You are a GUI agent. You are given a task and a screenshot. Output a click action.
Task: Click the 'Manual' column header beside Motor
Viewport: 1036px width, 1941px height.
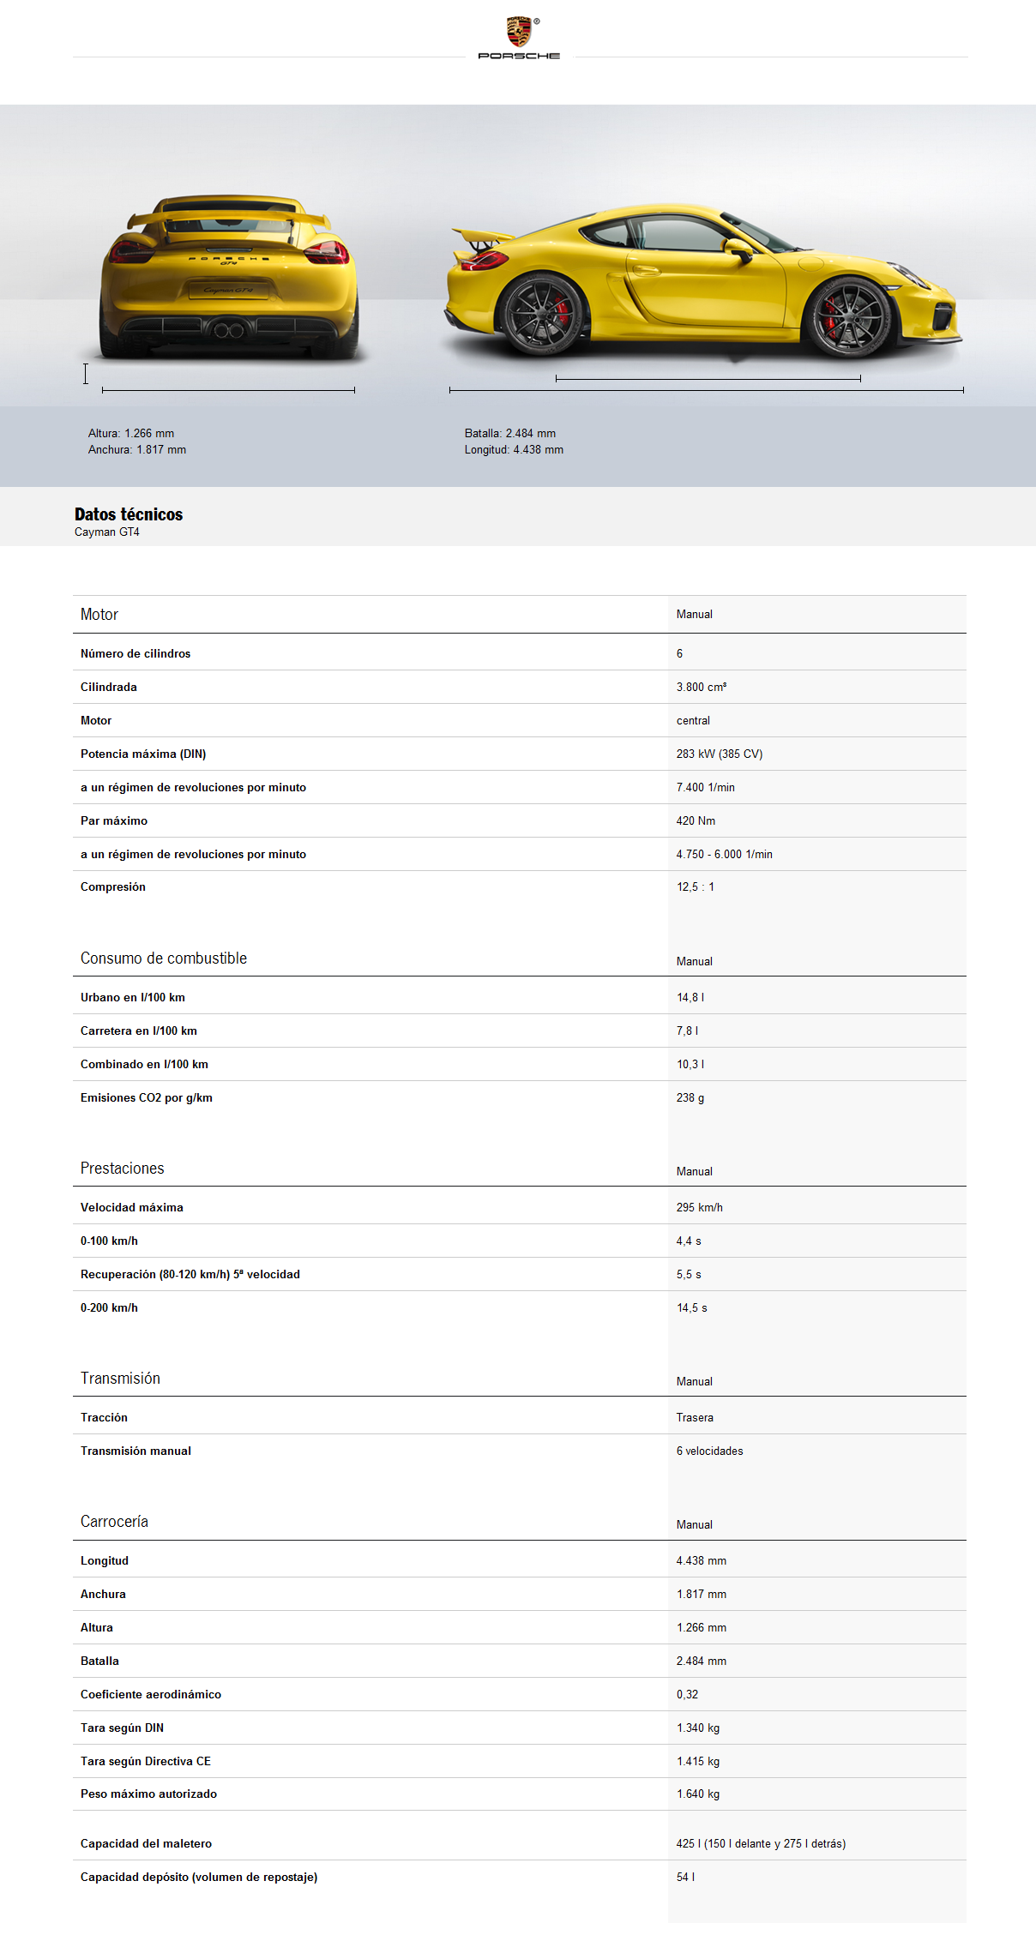695,615
